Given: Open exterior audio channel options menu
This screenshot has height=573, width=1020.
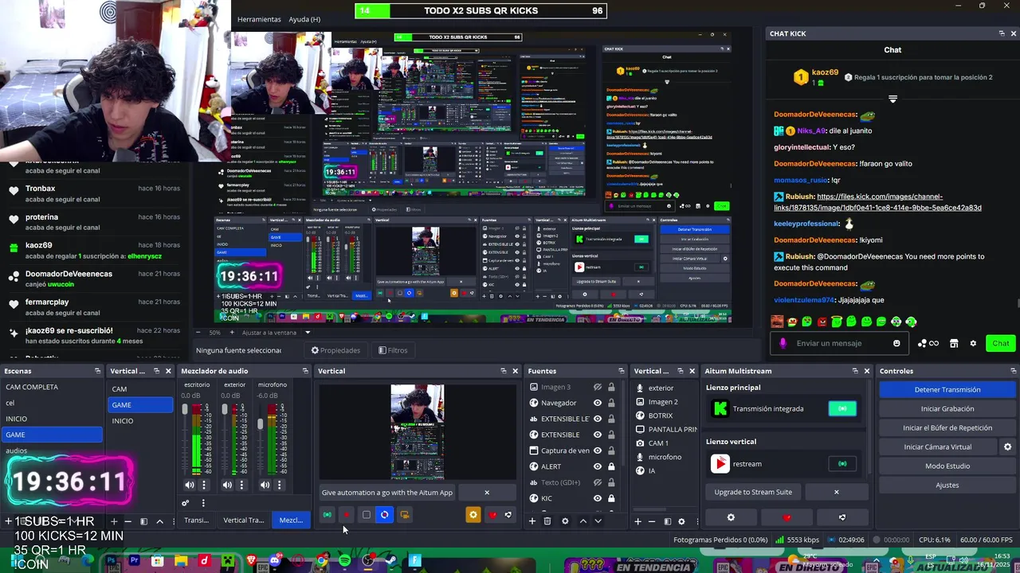Looking at the screenshot, I should click(x=241, y=485).
